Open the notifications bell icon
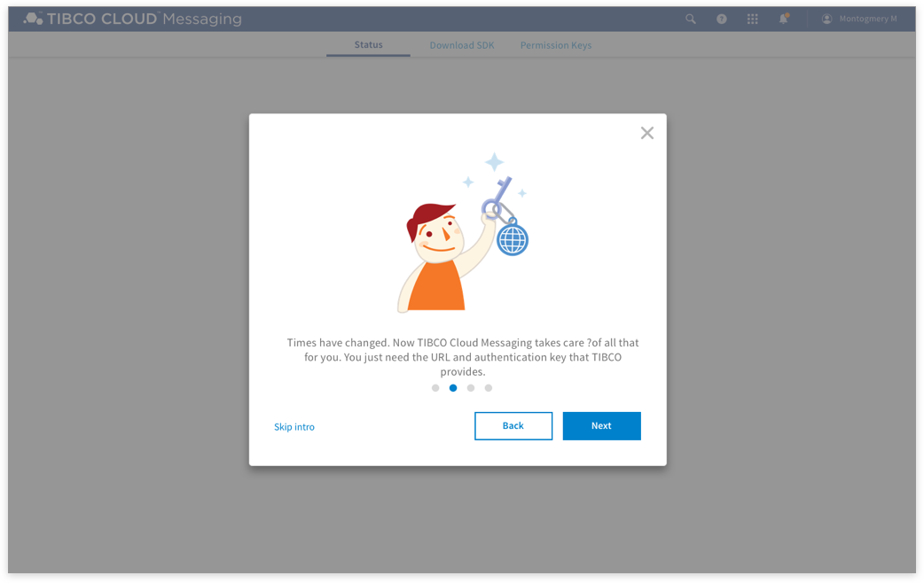 (x=784, y=19)
